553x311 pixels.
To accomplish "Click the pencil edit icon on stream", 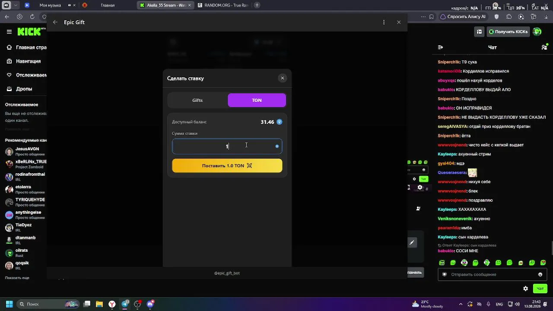I will coord(412,243).
